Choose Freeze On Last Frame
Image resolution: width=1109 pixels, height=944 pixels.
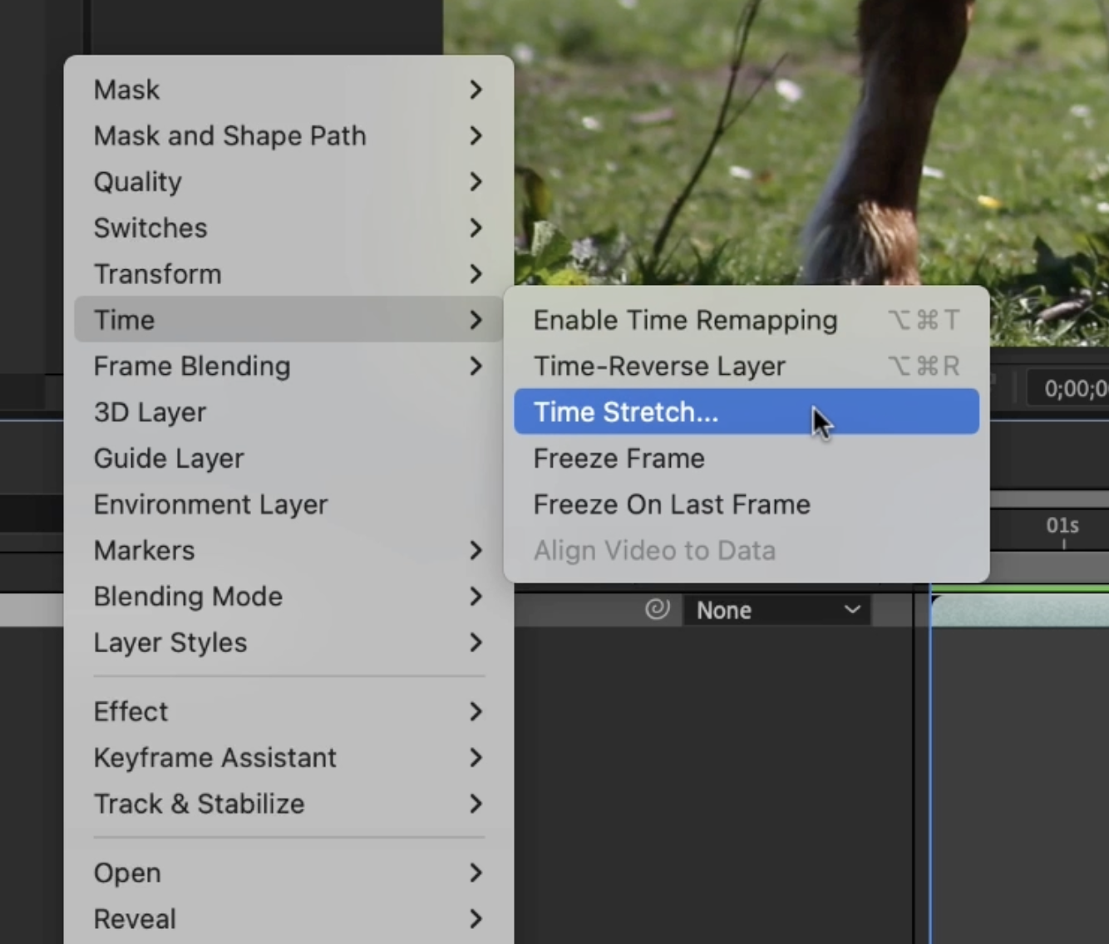pyautogui.click(x=747, y=504)
